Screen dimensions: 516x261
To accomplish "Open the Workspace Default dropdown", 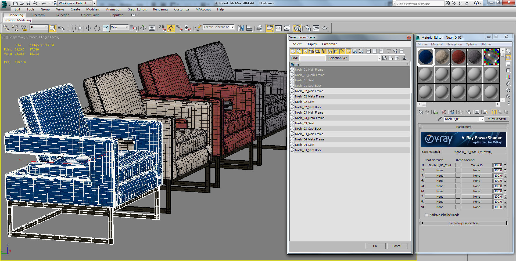I will (75, 3).
